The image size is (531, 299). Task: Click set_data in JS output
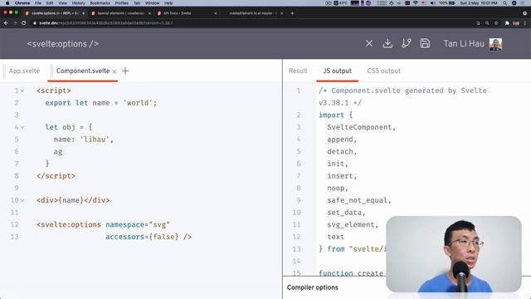pos(344,213)
